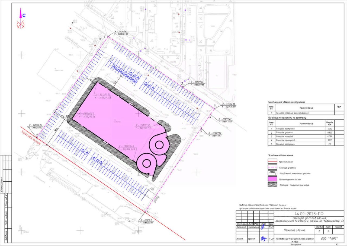Click the "Площадь кв.м" column header
The height and width of the screenshot is (246, 347).
tap(330, 123)
